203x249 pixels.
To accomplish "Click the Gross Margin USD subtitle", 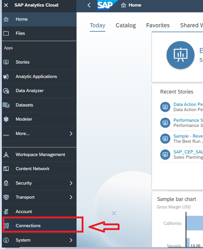I will 173,207.
